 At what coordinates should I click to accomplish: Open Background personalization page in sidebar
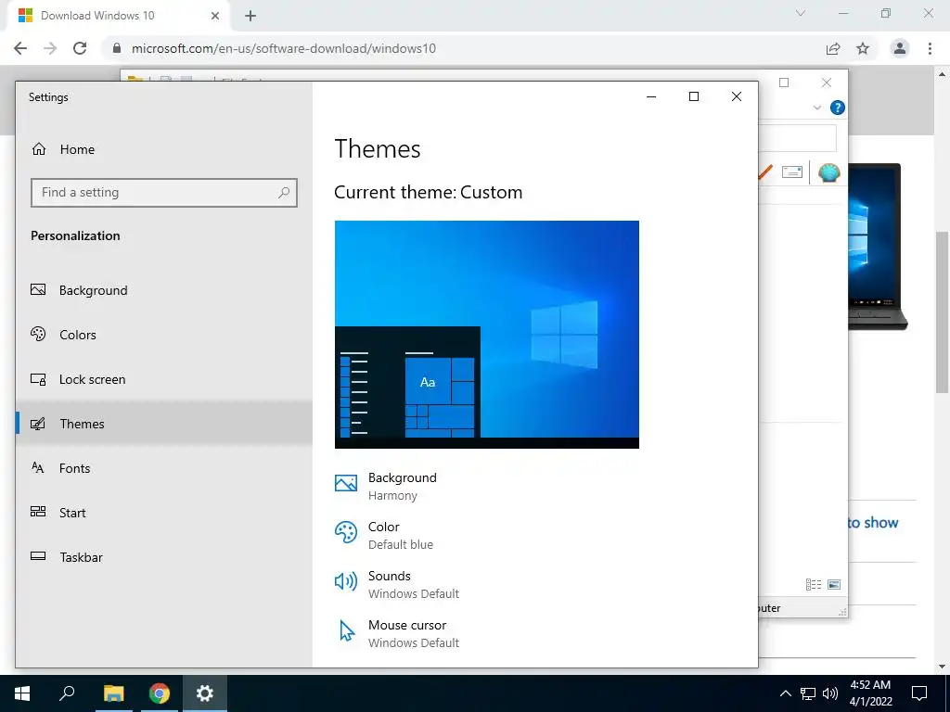pos(163,290)
